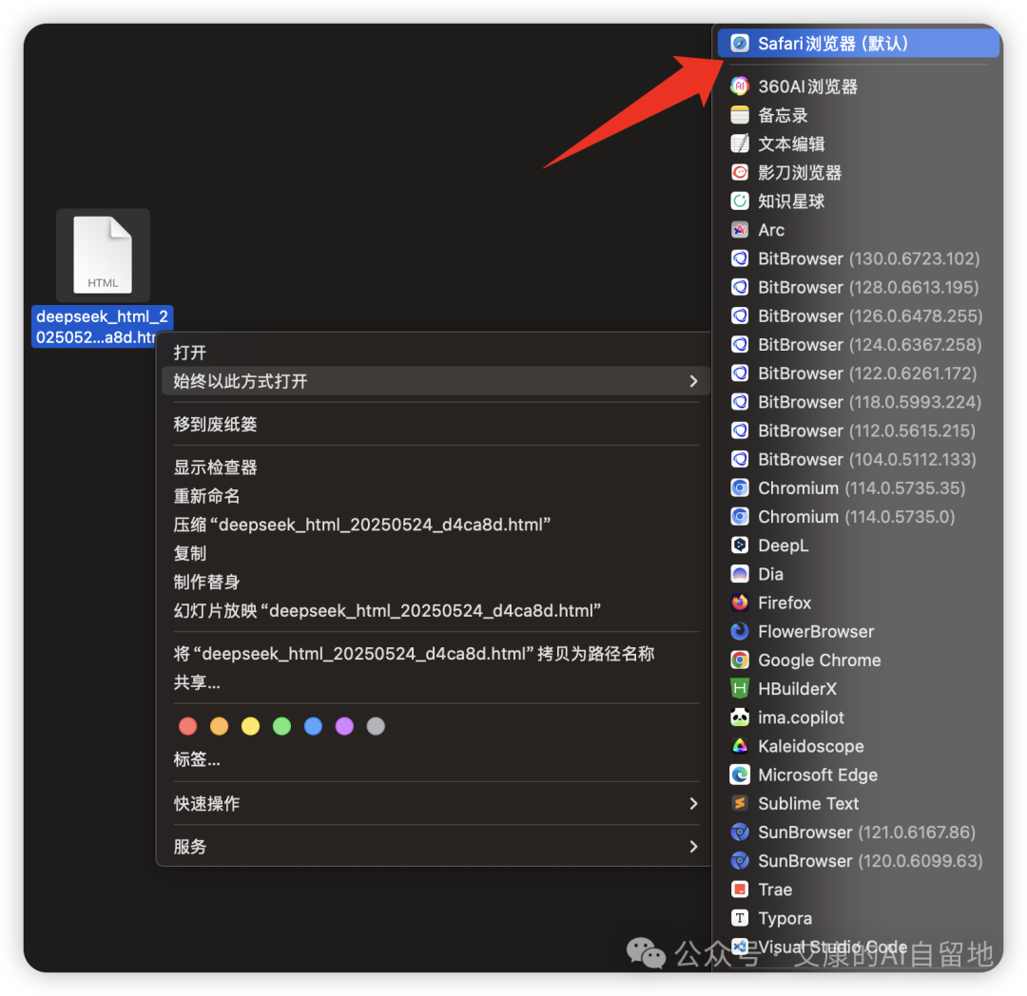Click the BitBrowser 130.0.6723.102 icon

click(x=740, y=259)
